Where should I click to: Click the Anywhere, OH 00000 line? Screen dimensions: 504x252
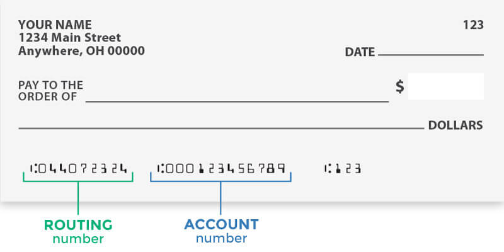(82, 51)
